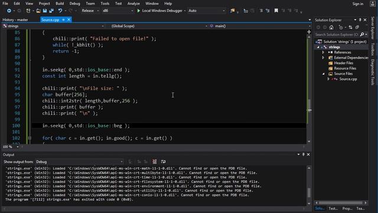Click the Comment out selected lines icon
Image resolution: width=378 pixels, height=213 pixels.
(x=261, y=11)
